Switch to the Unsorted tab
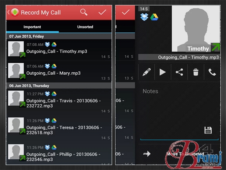226x170 pixels. click(x=85, y=27)
